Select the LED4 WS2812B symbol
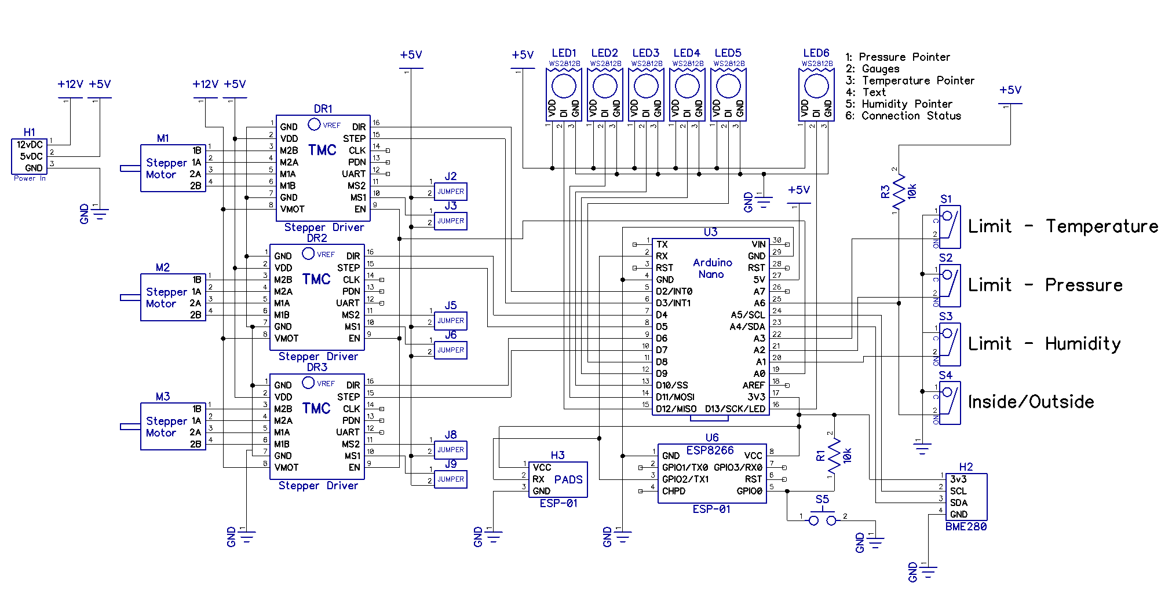 point(687,94)
